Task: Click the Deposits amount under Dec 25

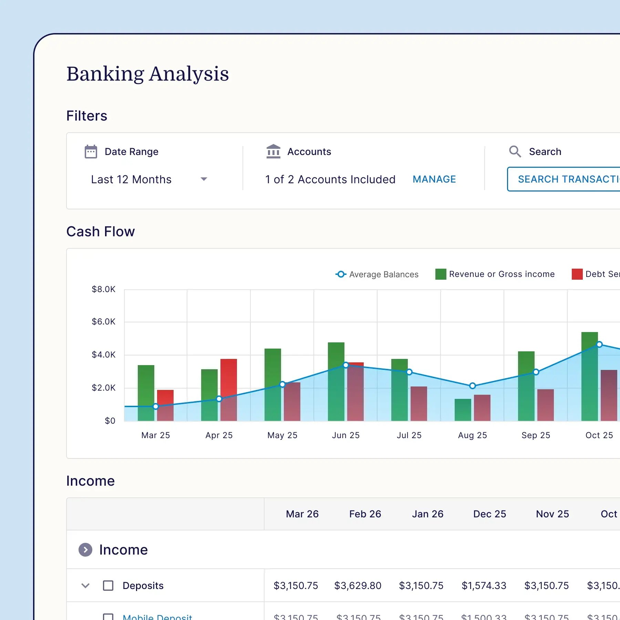Action: (484, 586)
